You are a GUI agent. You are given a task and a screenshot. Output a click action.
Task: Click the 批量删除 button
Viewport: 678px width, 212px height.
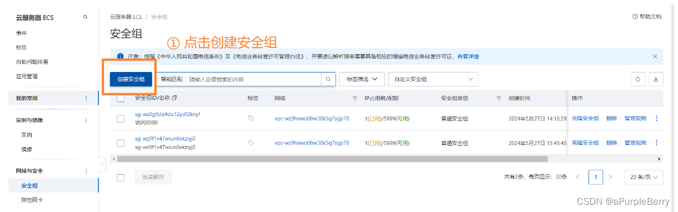[153, 177]
